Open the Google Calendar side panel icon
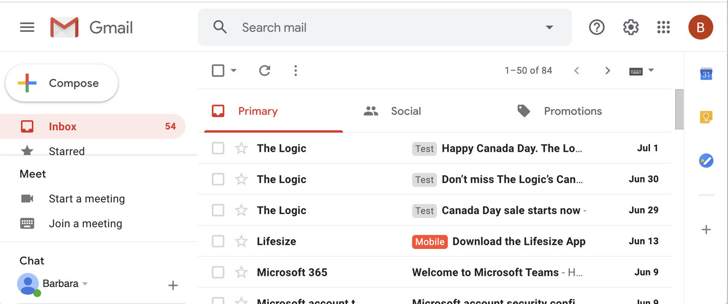Screen dimensions: 728x304 [706, 74]
